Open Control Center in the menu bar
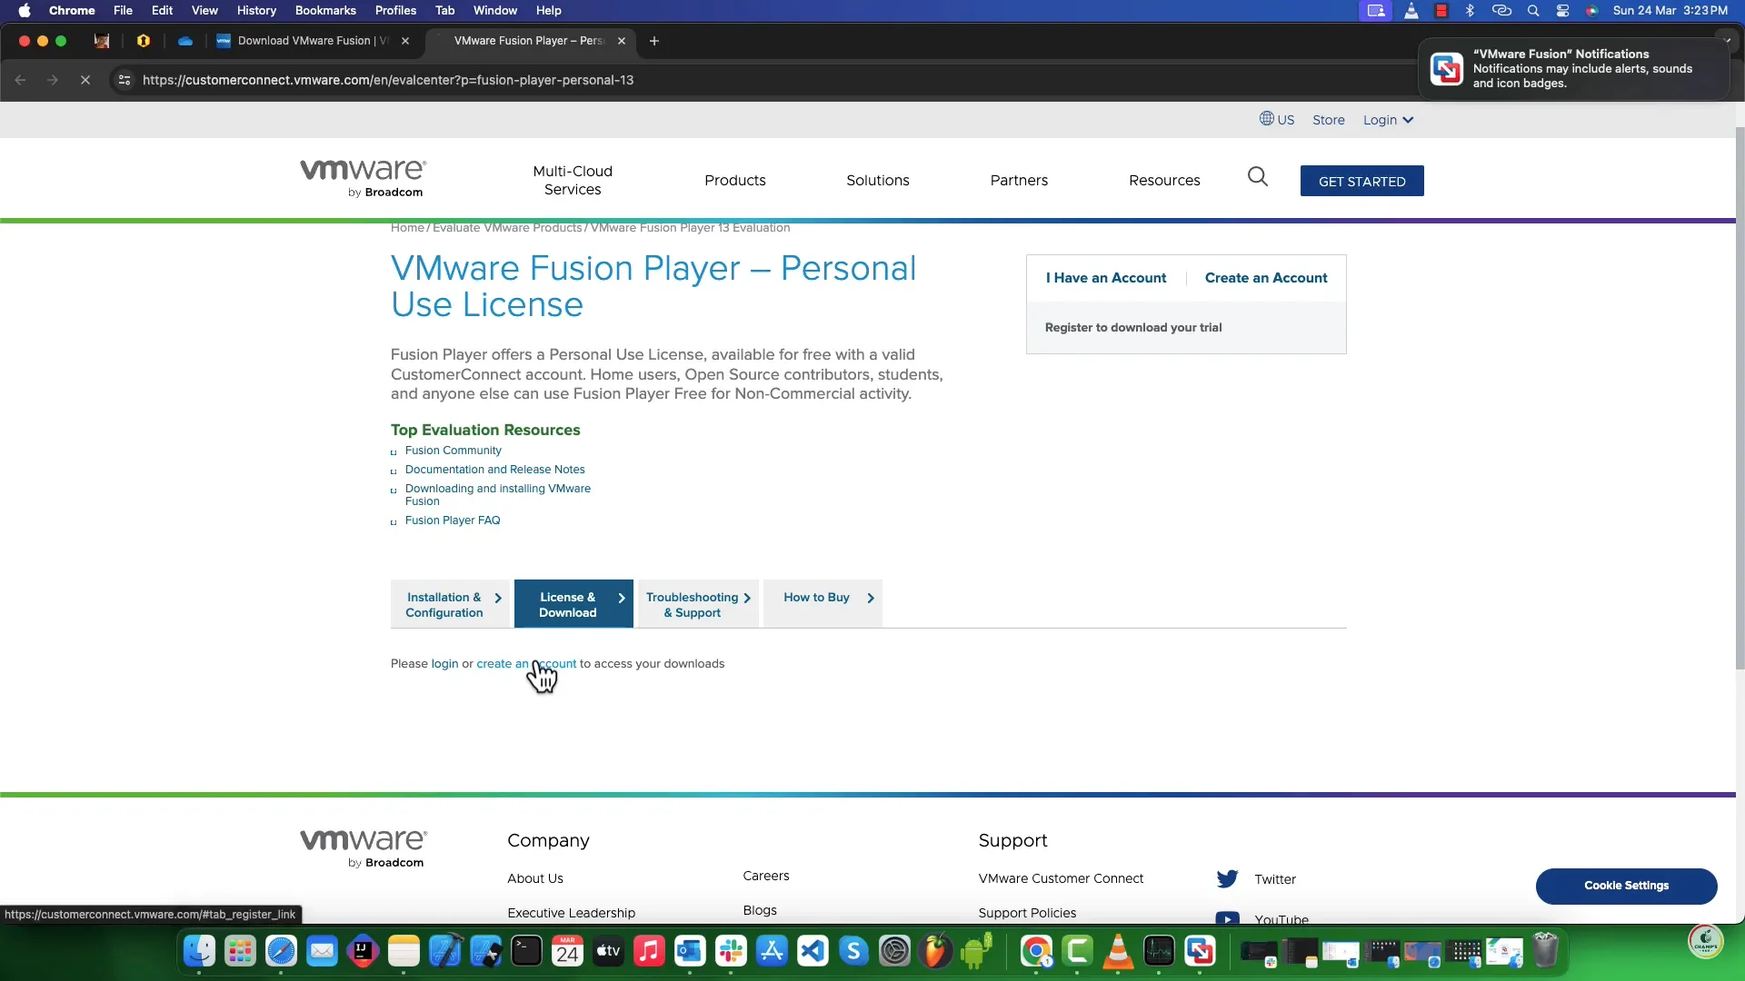1745x981 pixels. coord(1562,11)
